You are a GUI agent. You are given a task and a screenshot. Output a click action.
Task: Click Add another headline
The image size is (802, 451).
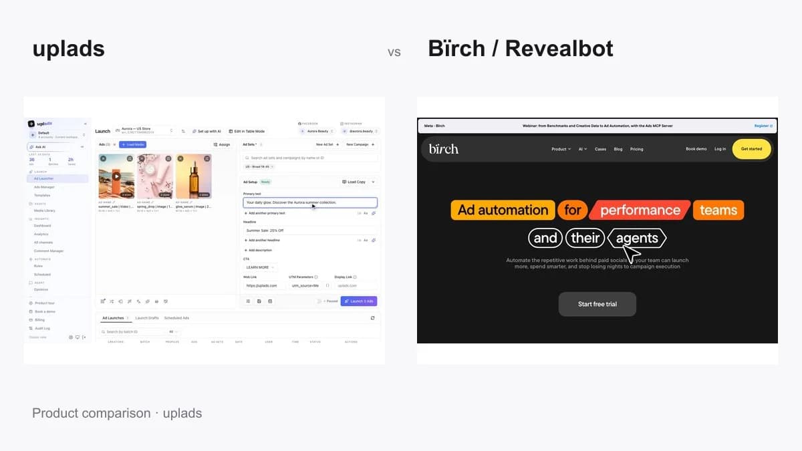pos(262,240)
